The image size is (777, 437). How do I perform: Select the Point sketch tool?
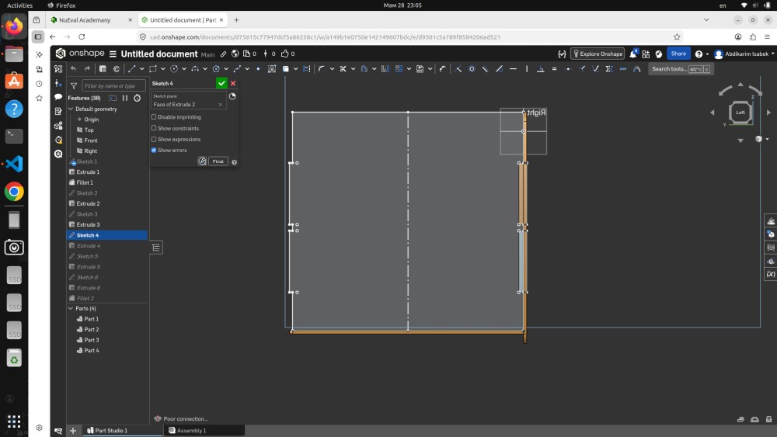258,69
